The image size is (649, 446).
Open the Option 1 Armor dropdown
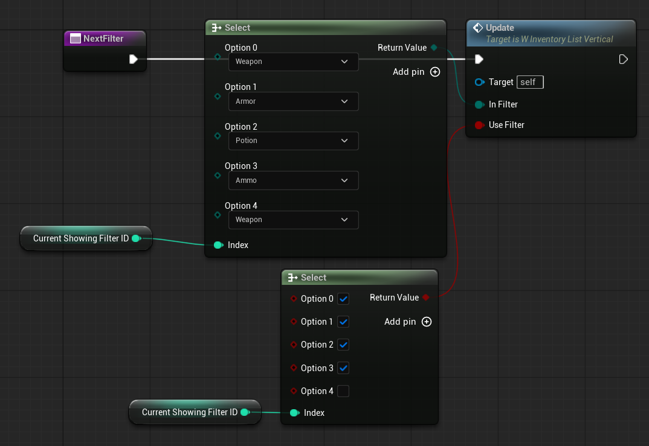[293, 101]
